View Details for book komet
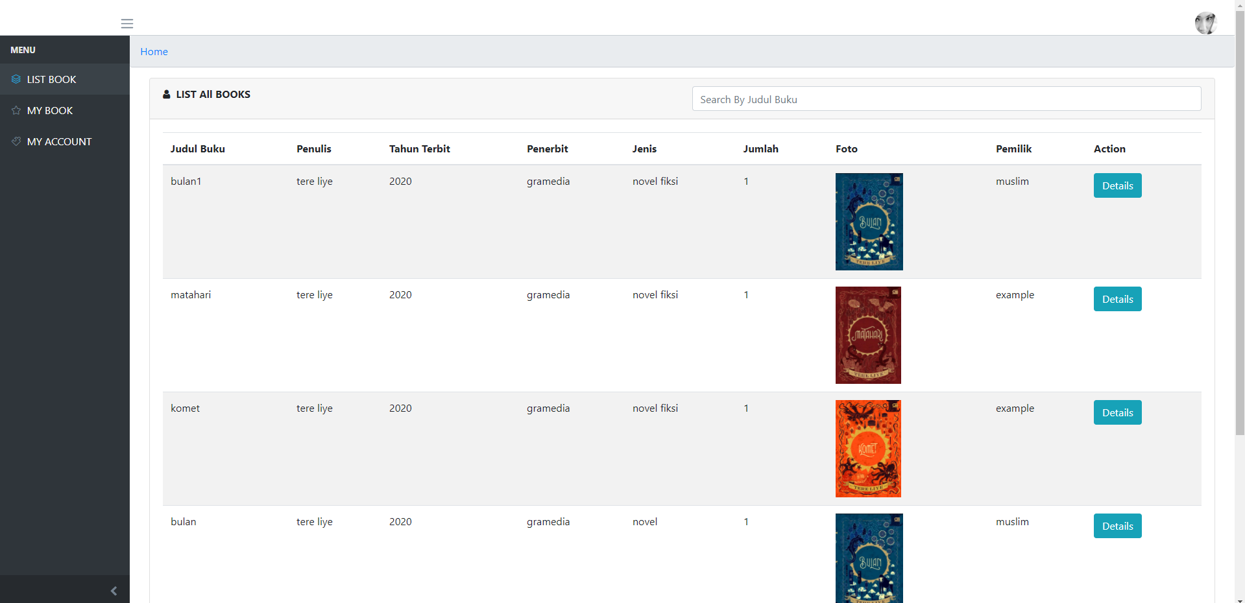Image resolution: width=1245 pixels, height=603 pixels. pos(1117,412)
